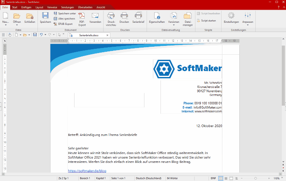The width and height of the screenshot is (286, 181).
Task: Click the Schließen folder icon
Action: point(29,16)
